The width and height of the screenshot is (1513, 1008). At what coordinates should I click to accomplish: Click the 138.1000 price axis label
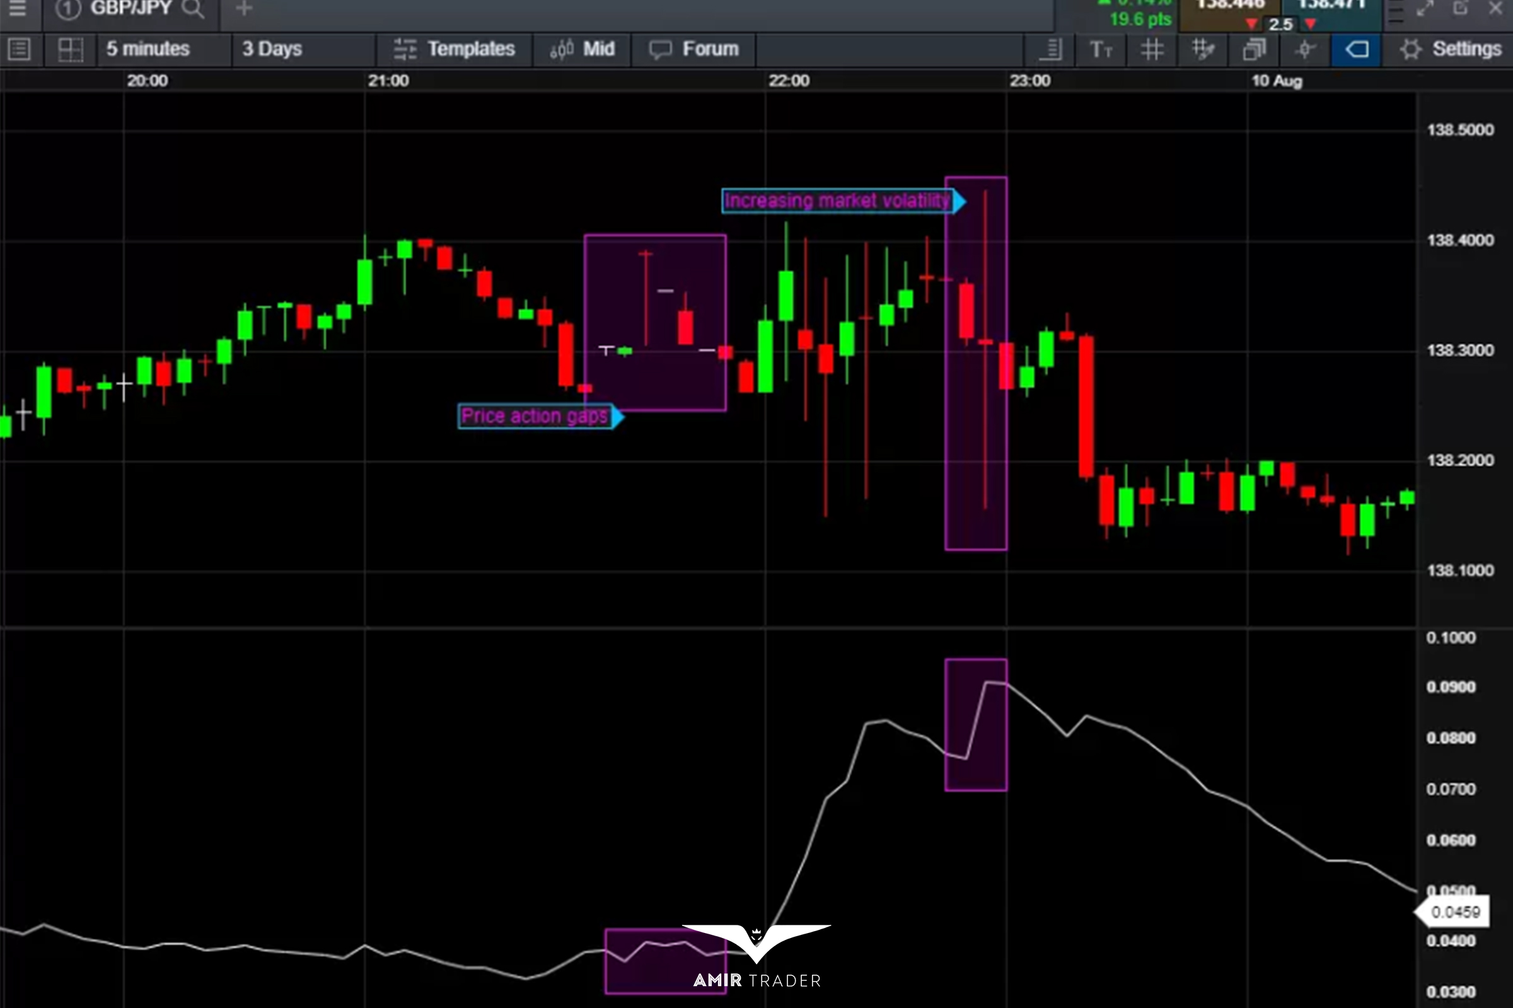[1460, 571]
